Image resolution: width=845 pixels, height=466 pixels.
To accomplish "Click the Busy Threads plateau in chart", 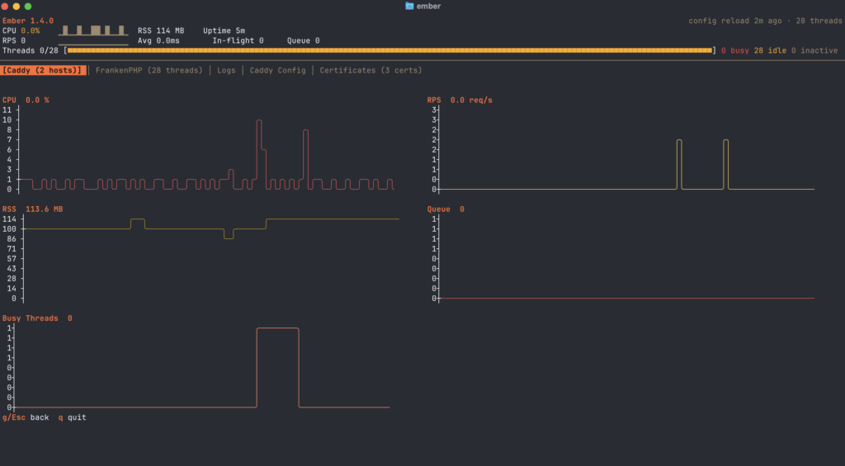I will 277,328.
